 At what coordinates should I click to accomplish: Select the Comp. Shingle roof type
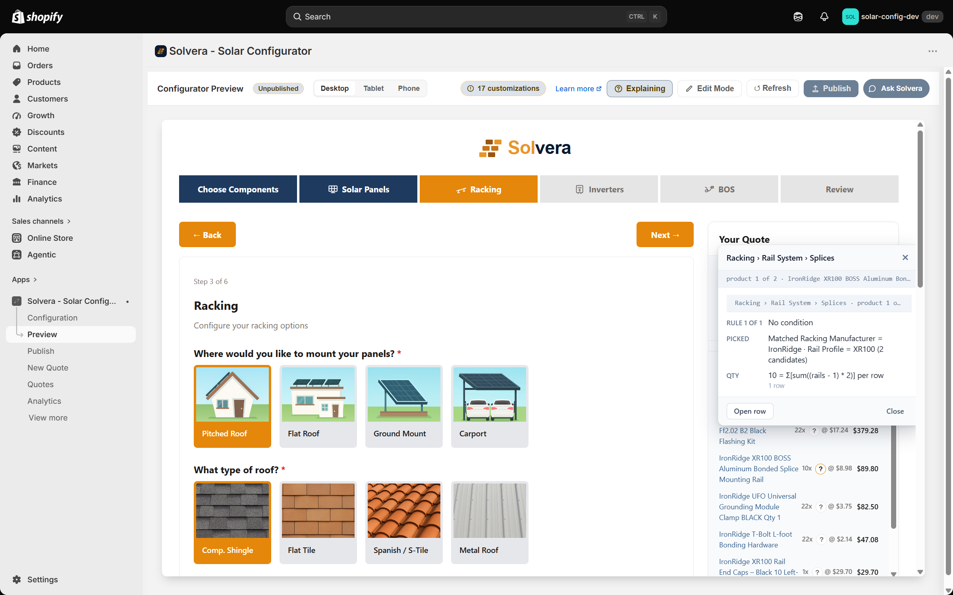[232, 522]
